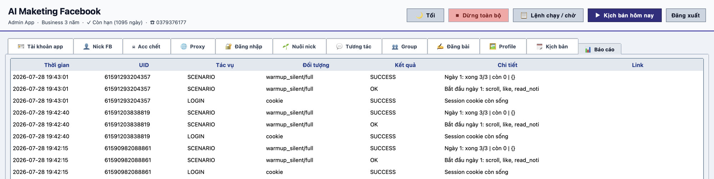Click the credit card icon on Tài khoản app tab
714x179 pixels.
click(21, 46)
